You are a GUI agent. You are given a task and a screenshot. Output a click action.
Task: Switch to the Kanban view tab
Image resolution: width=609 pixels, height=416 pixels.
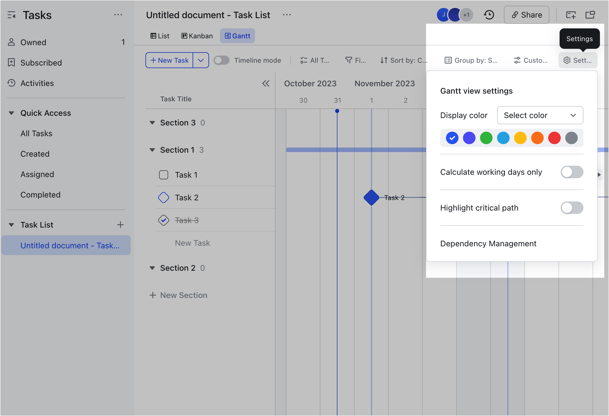point(197,36)
